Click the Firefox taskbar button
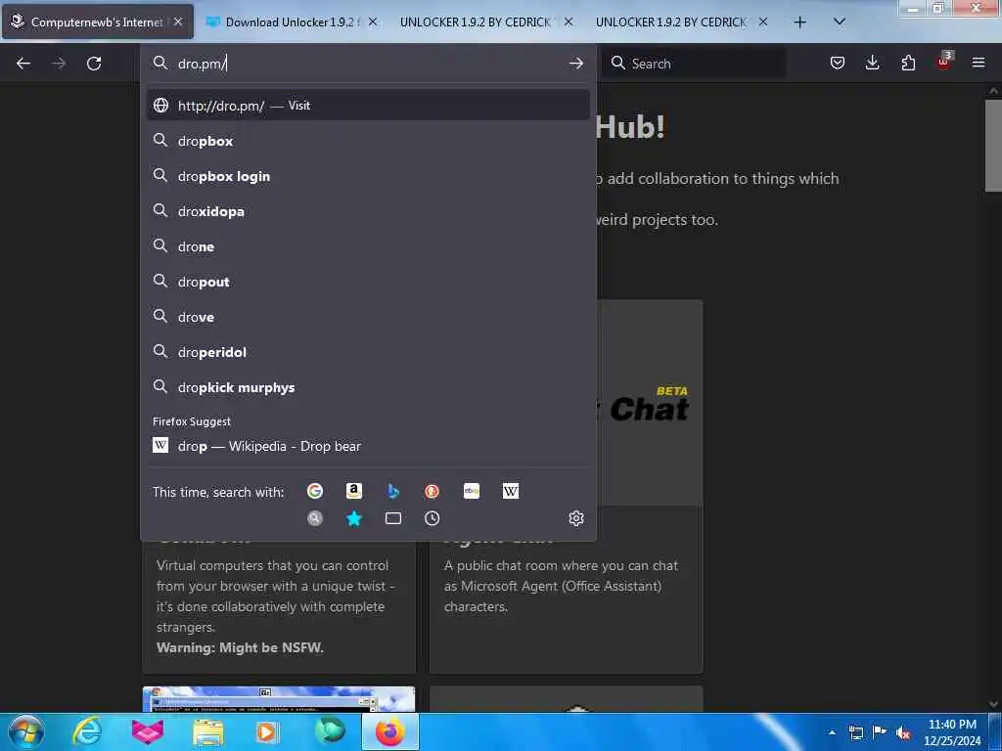 390,731
